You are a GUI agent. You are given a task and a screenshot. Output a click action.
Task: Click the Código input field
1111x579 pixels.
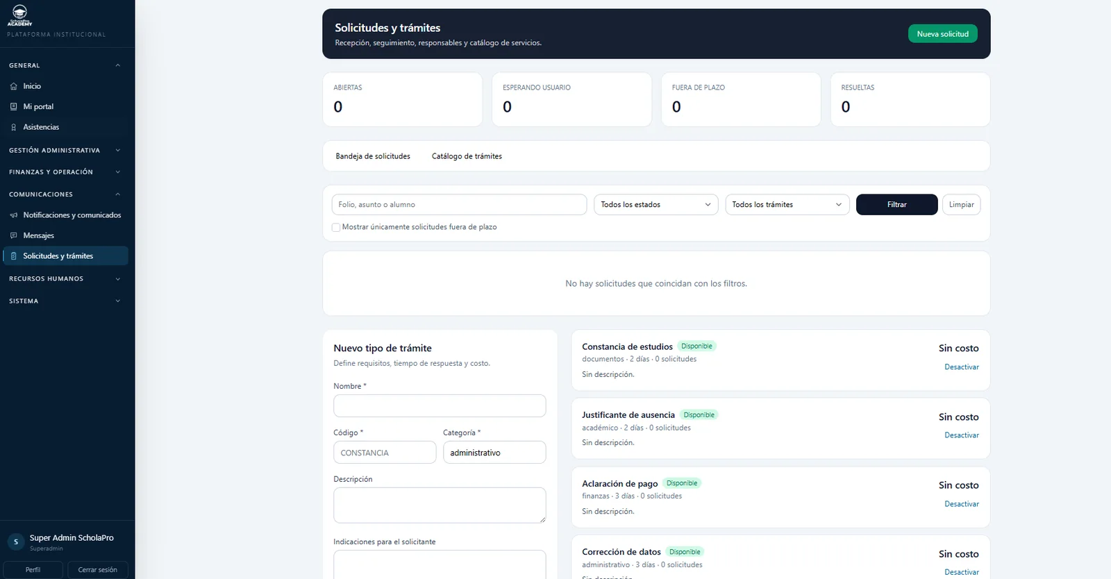point(385,453)
